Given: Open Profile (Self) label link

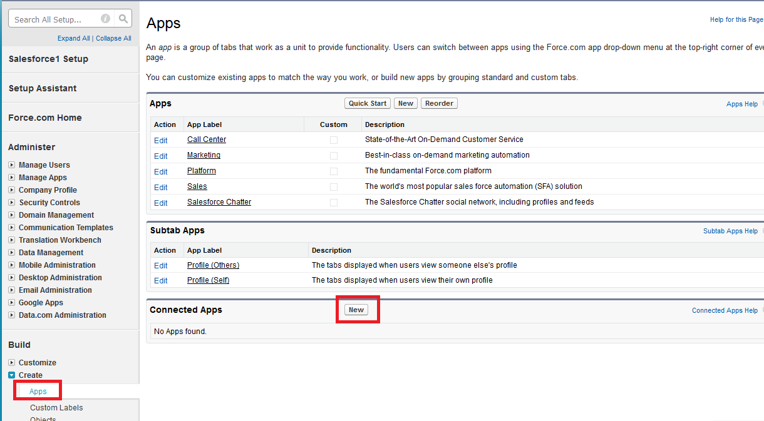Looking at the screenshot, I should click(x=208, y=280).
